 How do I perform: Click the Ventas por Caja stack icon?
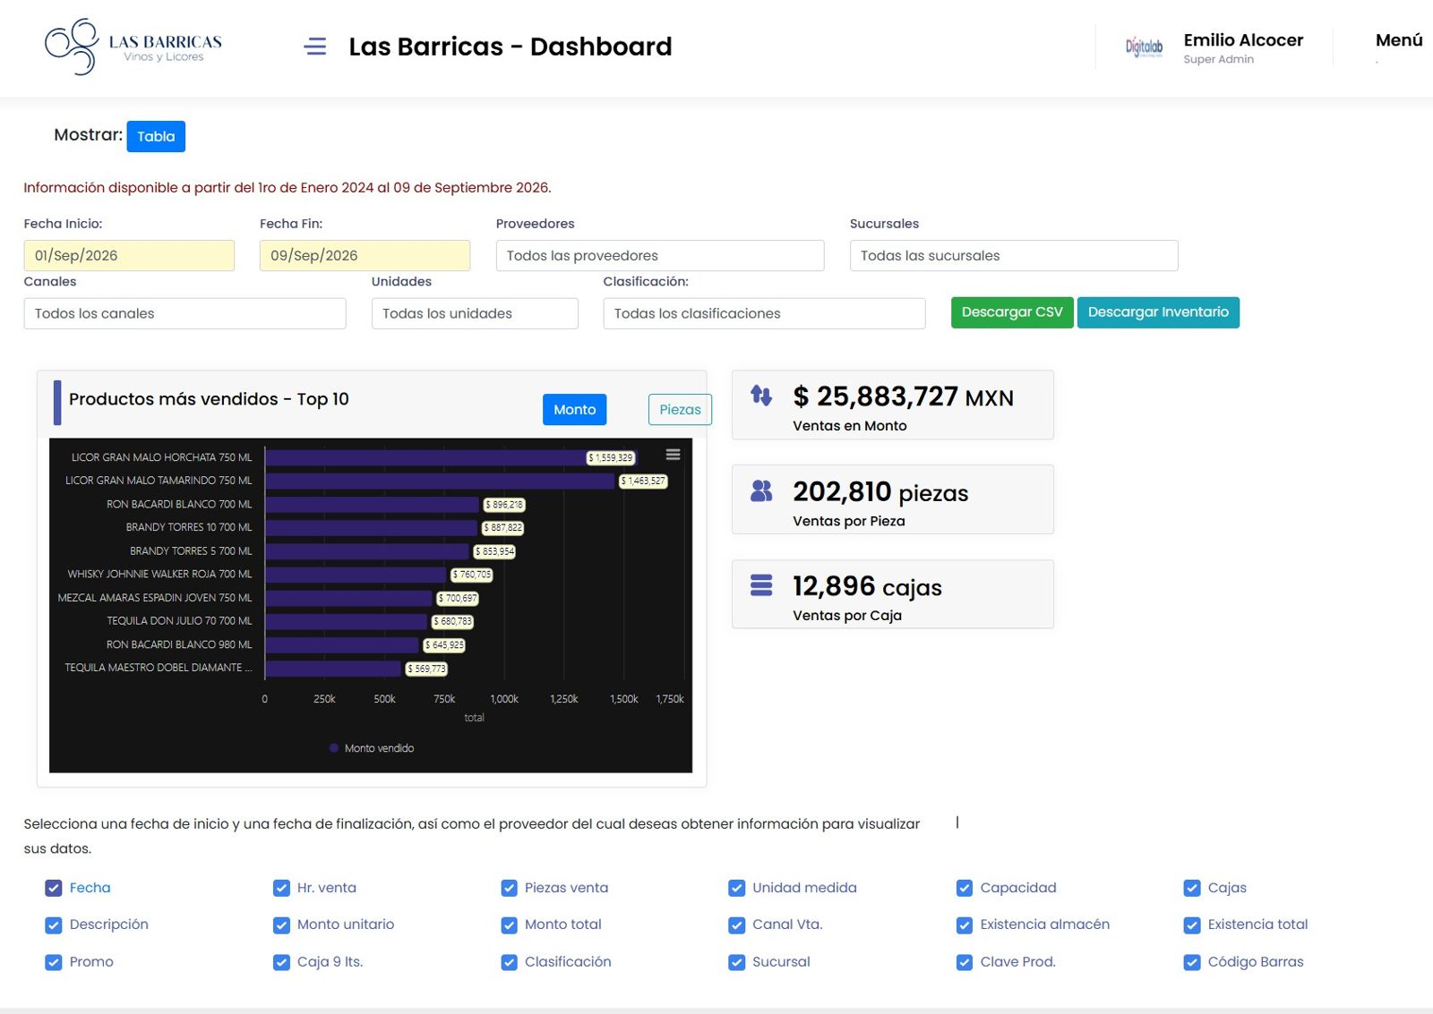[x=761, y=585]
